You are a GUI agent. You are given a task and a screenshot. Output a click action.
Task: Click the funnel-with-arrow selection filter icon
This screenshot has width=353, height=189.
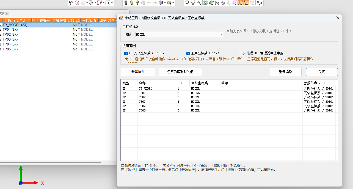pos(91,3)
